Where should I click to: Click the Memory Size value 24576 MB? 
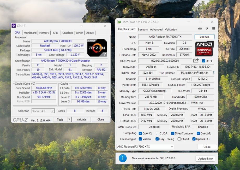pyautogui.click(x=151, y=97)
